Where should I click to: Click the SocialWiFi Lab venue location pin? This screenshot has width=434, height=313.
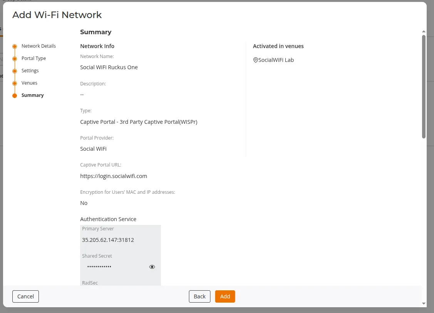point(255,60)
